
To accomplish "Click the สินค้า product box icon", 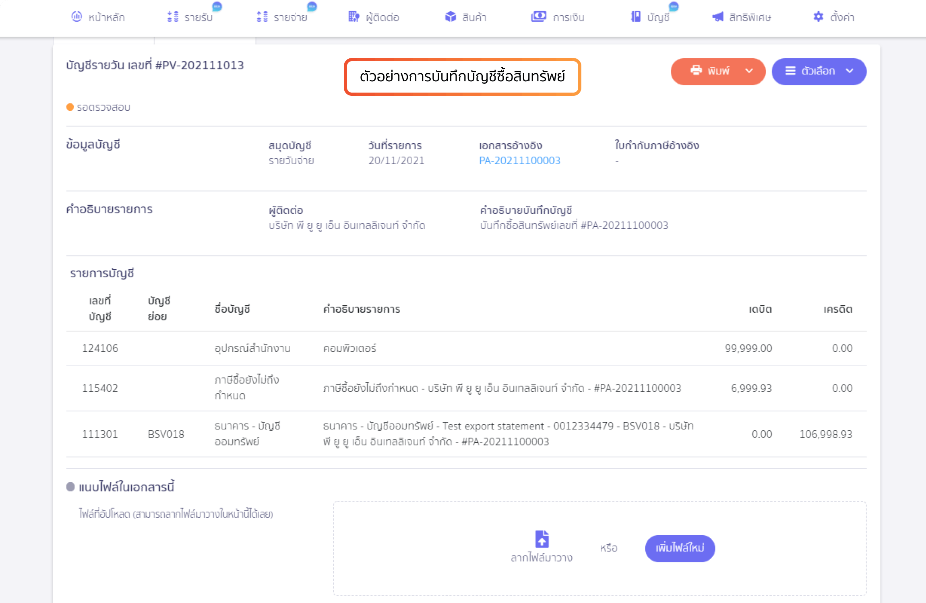I will coord(451,17).
